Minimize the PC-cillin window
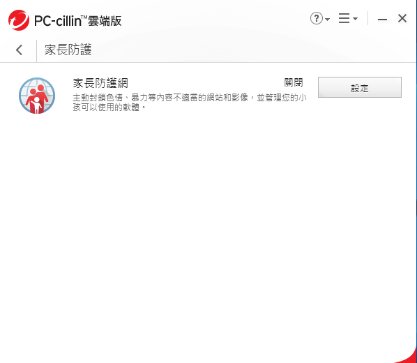 [382, 19]
